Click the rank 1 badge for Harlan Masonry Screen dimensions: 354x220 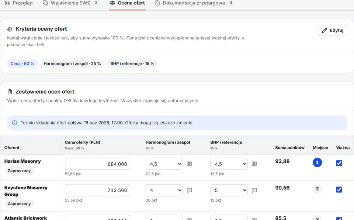pos(317,162)
